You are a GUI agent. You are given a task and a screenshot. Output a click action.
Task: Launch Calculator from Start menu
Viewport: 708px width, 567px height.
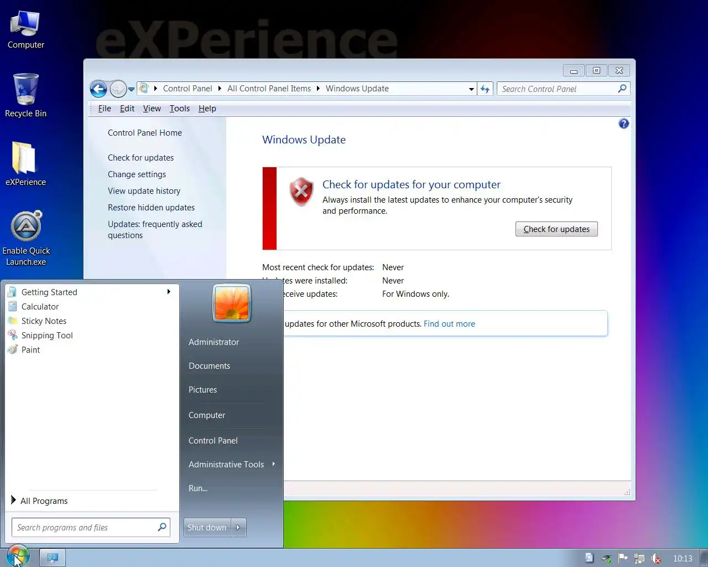click(x=91, y=306)
